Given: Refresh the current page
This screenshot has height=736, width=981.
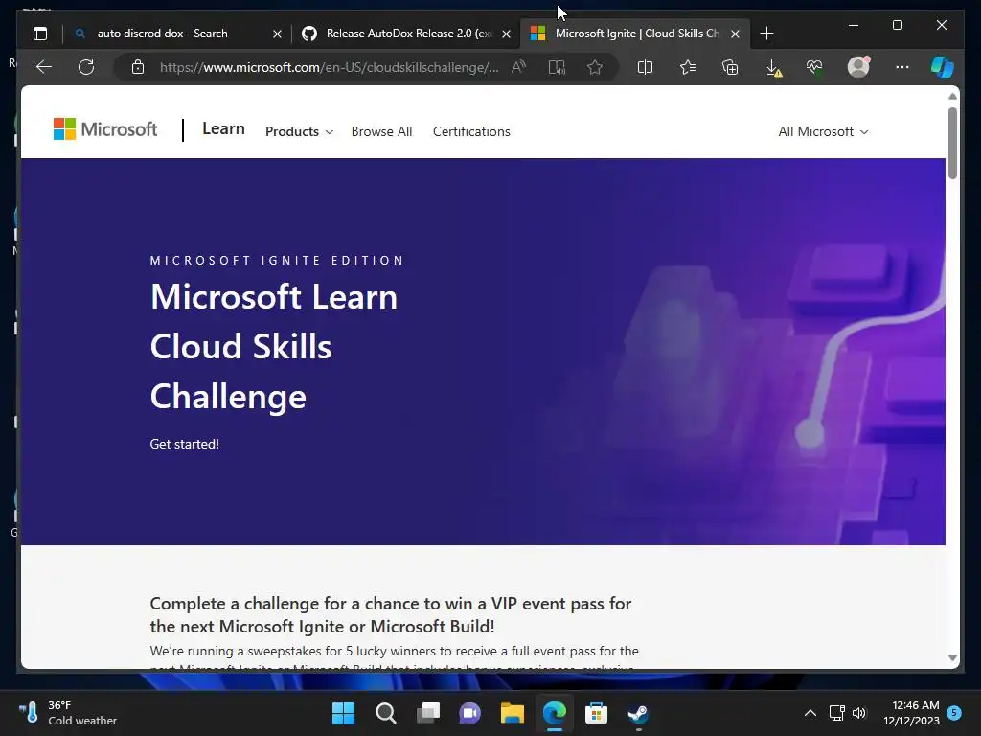Looking at the screenshot, I should (86, 67).
